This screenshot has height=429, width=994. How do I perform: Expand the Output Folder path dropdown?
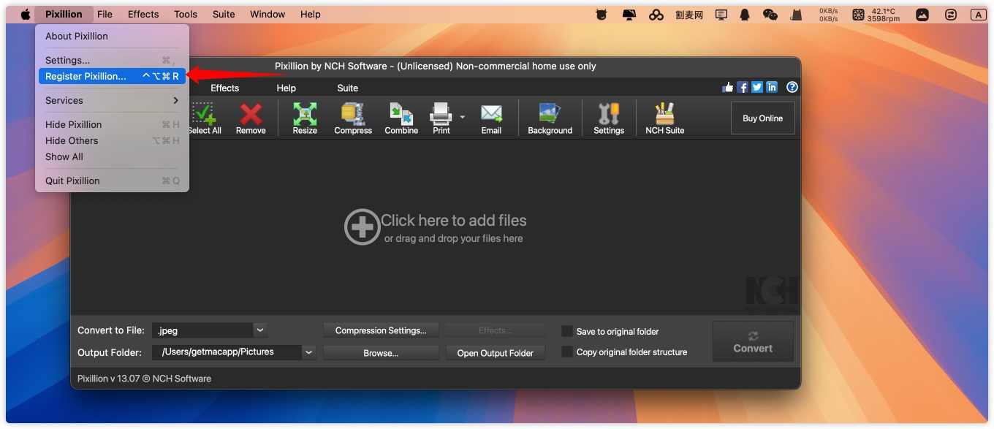click(309, 352)
